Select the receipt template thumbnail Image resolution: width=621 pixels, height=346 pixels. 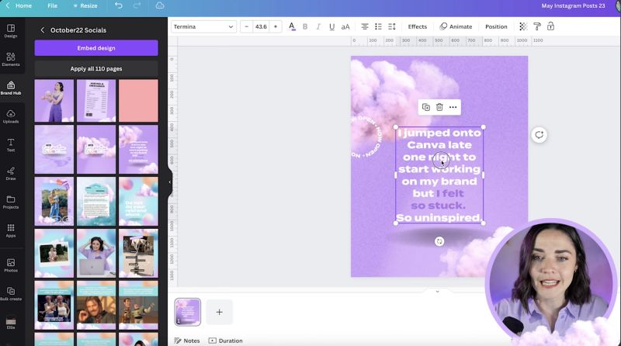pyautogui.click(x=96, y=101)
